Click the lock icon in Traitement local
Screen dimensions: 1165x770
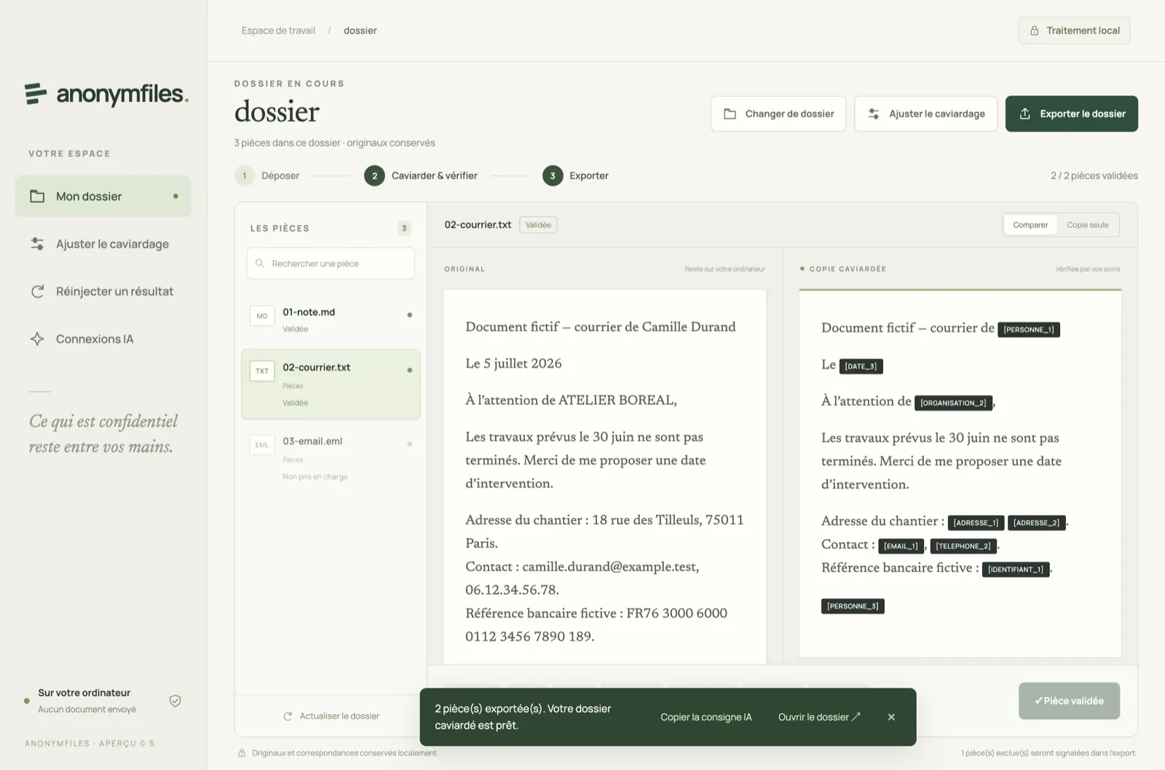(1034, 31)
